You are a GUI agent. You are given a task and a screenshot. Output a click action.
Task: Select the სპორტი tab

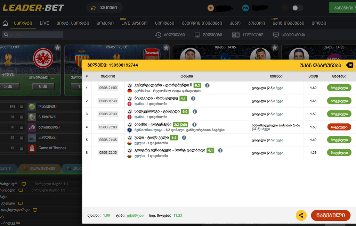(x=23, y=23)
